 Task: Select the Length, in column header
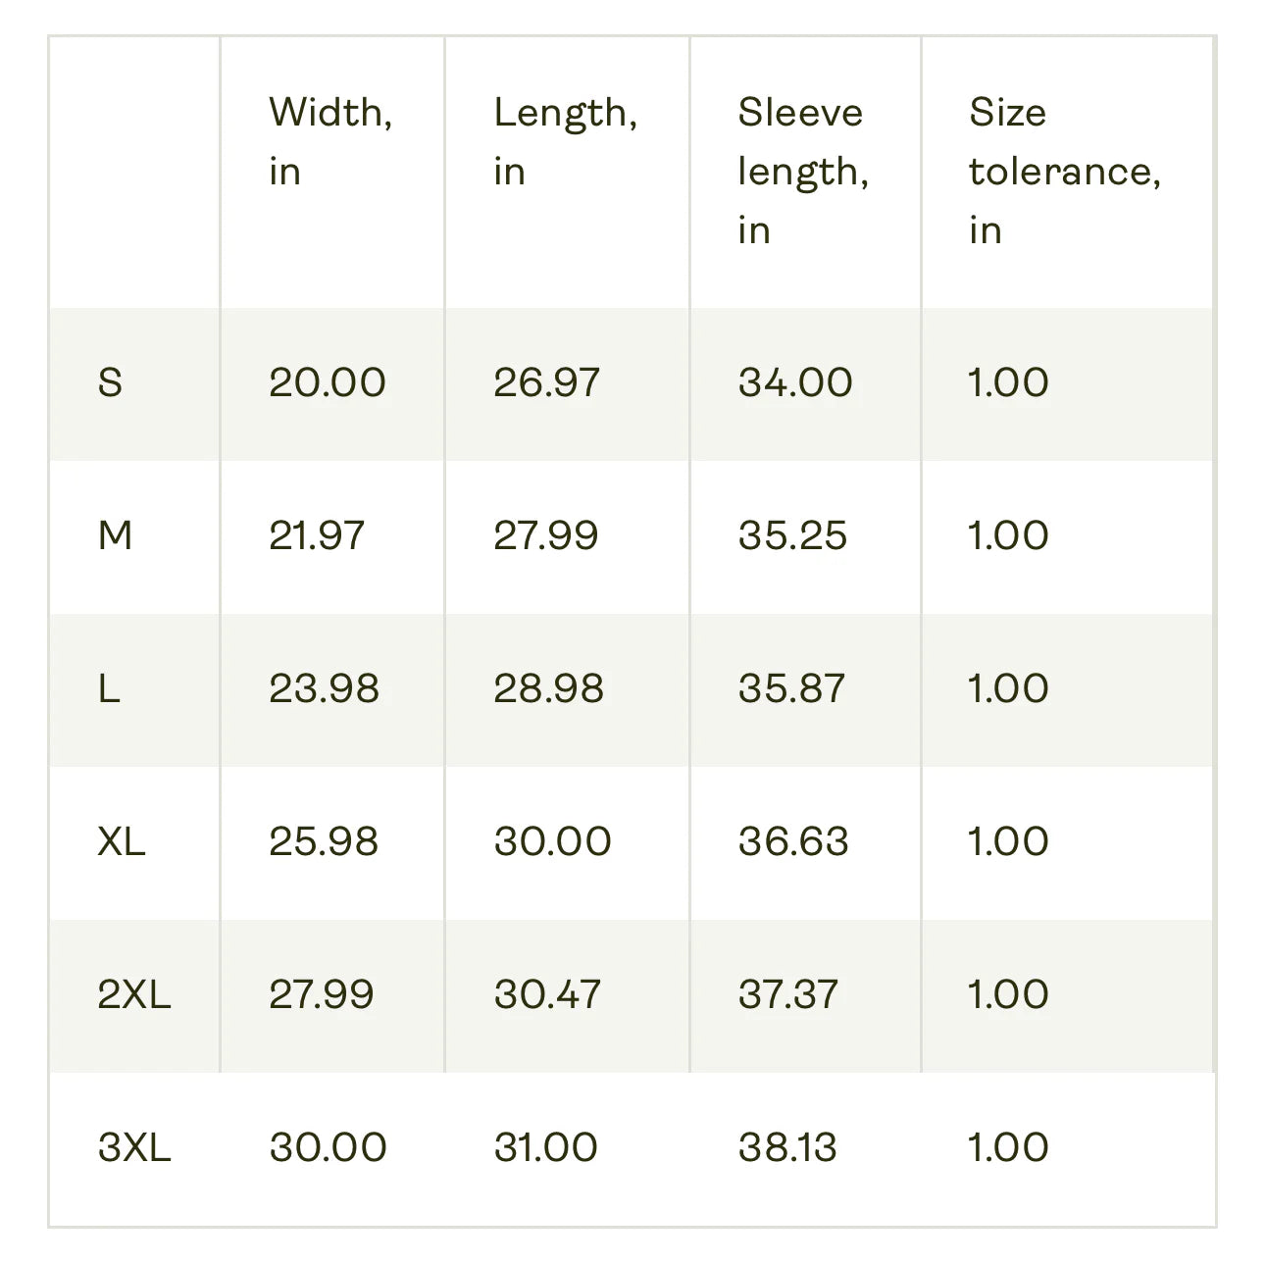click(x=566, y=142)
